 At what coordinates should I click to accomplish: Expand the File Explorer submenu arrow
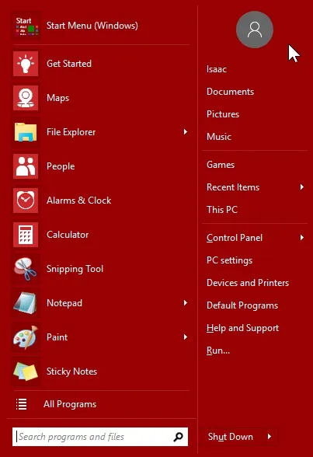pyautogui.click(x=185, y=132)
